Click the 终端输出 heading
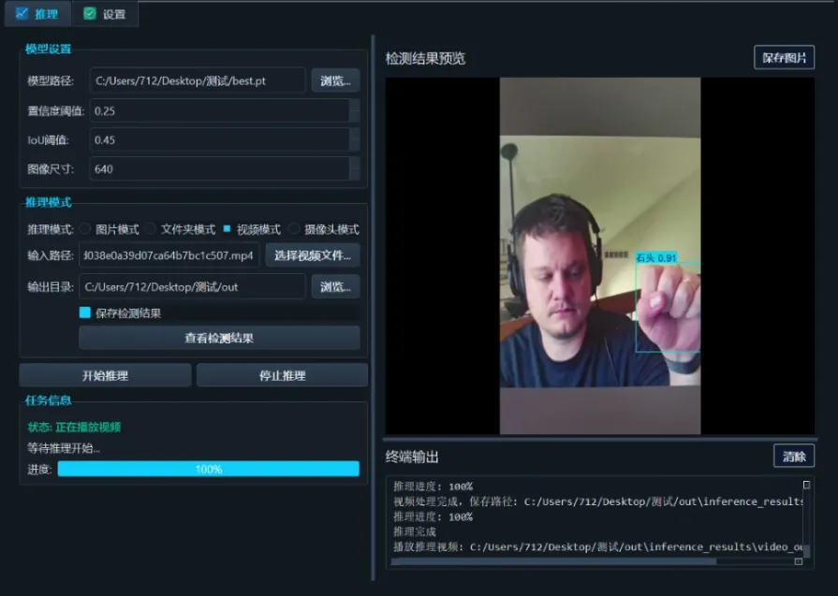 412,457
